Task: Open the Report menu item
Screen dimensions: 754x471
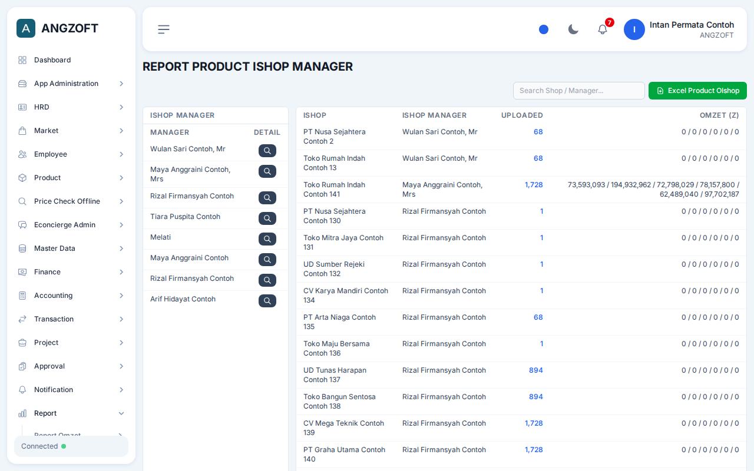Action: click(x=71, y=413)
